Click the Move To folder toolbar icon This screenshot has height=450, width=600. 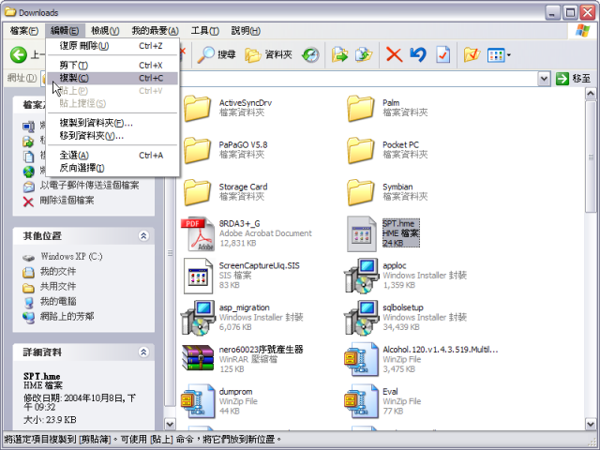(339, 54)
